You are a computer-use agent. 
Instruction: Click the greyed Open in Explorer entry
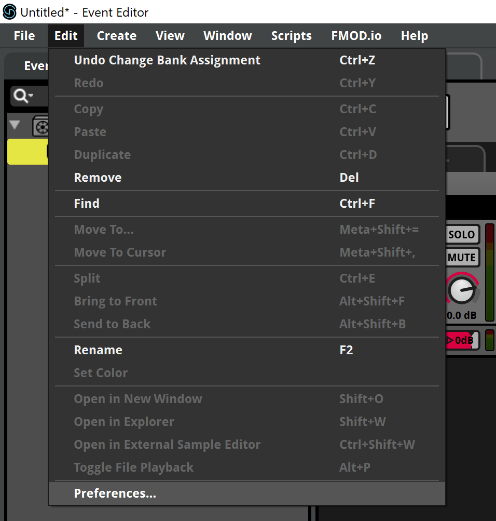(246, 422)
